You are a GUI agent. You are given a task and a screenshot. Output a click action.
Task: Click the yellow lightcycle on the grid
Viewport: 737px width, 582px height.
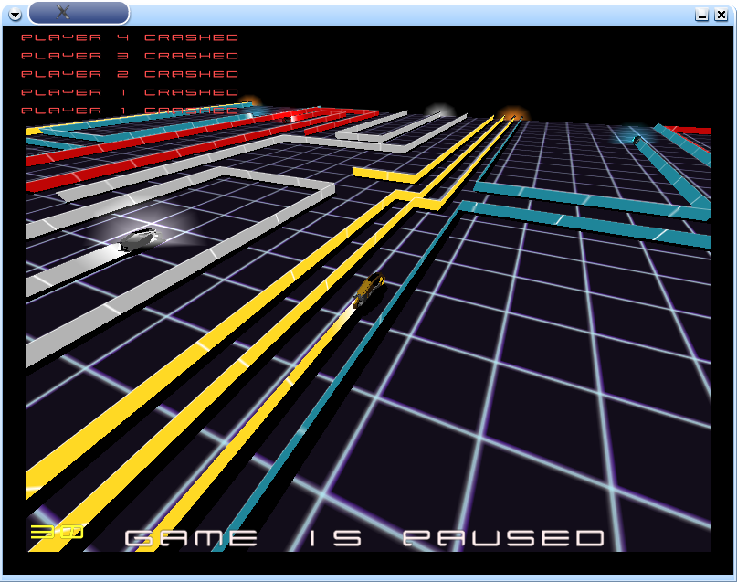click(x=368, y=290)
